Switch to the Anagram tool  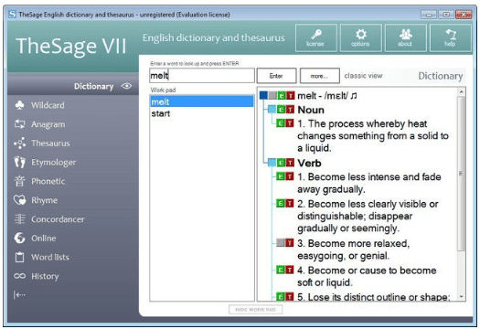48,124
